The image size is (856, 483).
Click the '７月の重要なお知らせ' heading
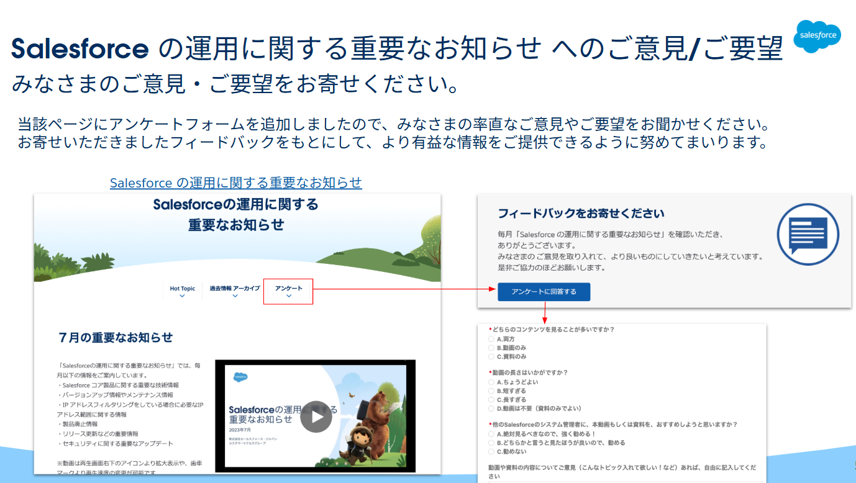tap(116, 338)
